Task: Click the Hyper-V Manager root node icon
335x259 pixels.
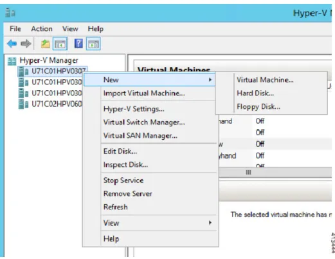Action: point(12,61)
